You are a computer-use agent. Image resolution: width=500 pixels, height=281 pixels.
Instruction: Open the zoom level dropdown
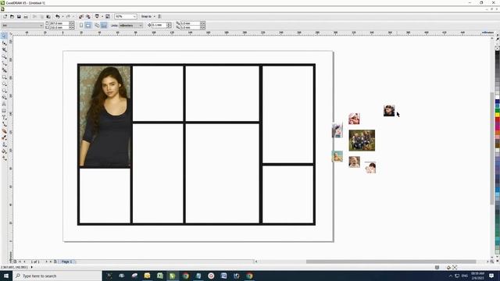(134, 16)
